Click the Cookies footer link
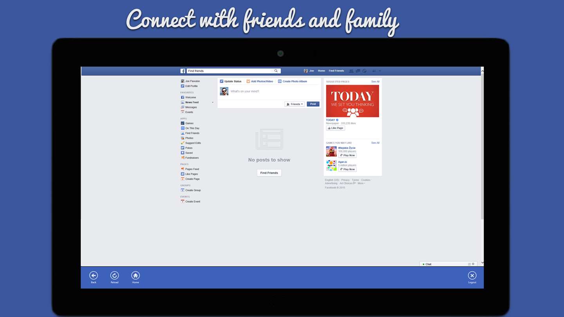The image size is (564, 317). (x=366, y=180)
